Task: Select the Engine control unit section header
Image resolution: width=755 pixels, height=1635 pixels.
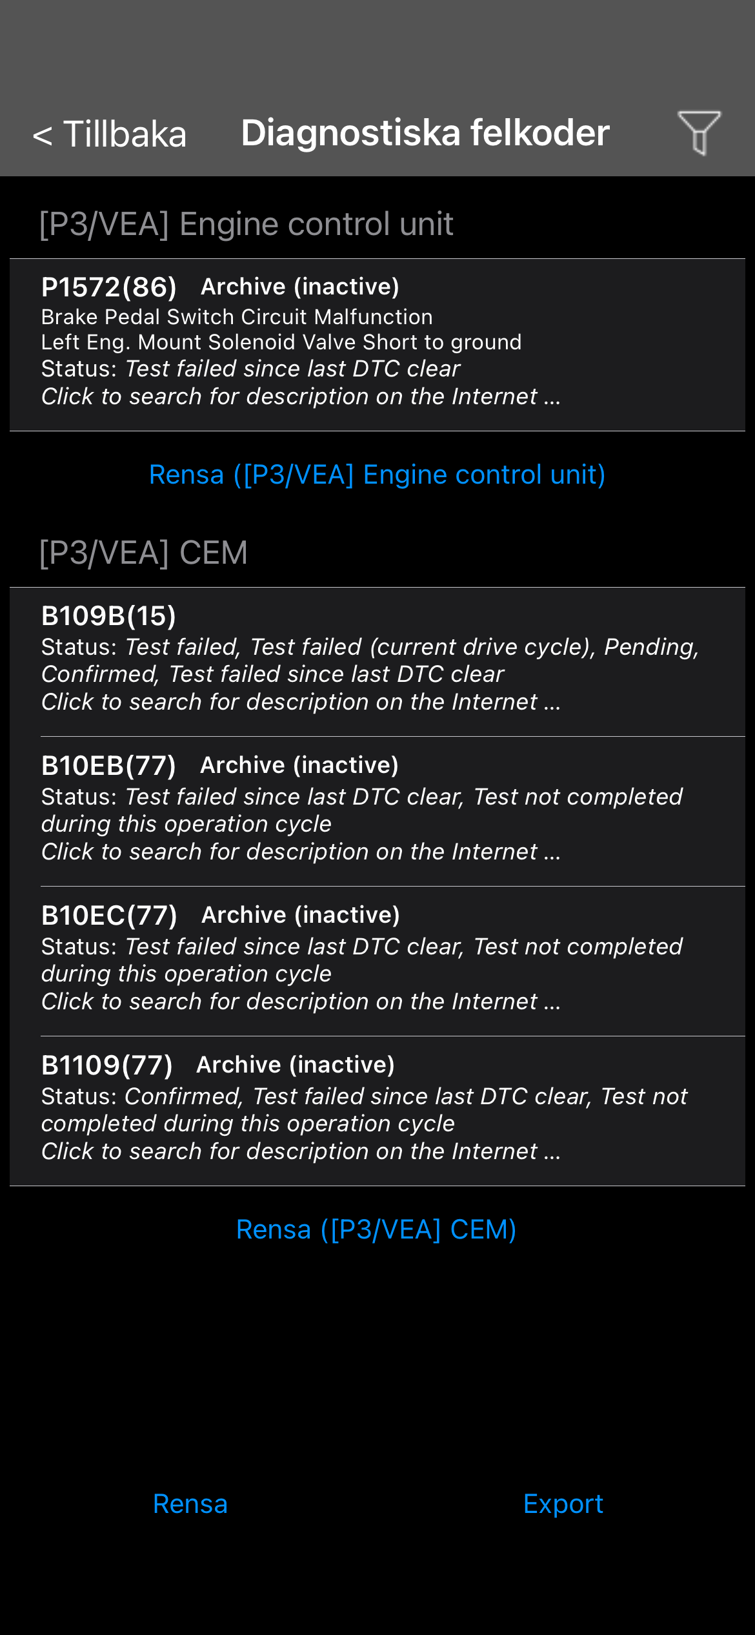Action: (x=246, y=224)
